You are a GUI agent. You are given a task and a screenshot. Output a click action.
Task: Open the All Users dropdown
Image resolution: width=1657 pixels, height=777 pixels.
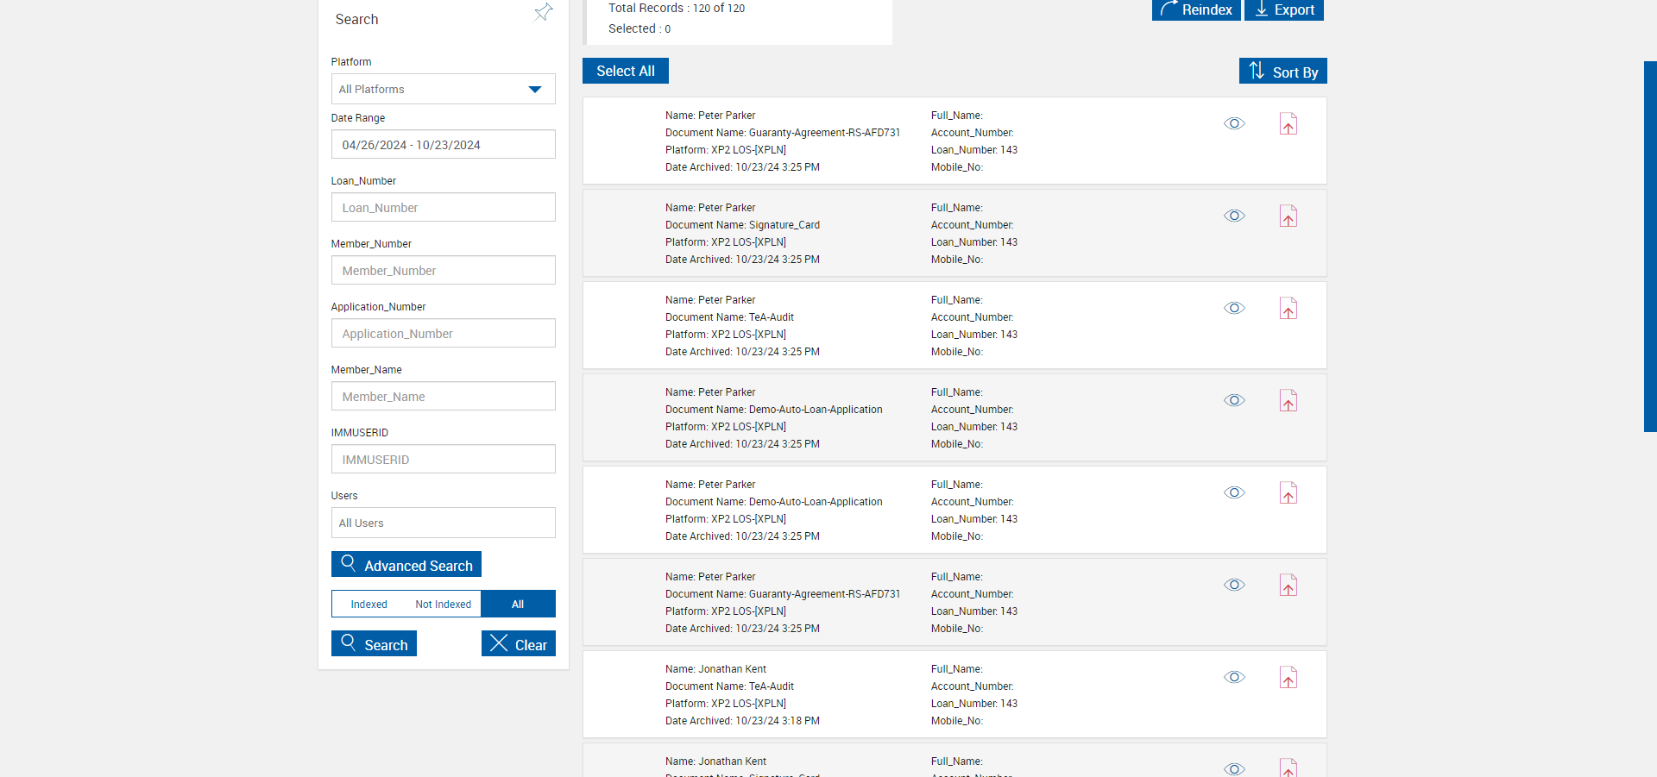click(x=443, y=523)
